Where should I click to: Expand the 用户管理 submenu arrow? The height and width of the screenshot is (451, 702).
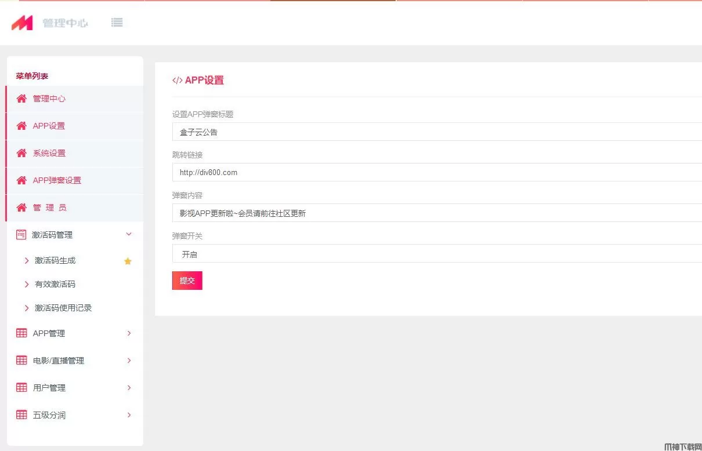(x=129, y=388)
